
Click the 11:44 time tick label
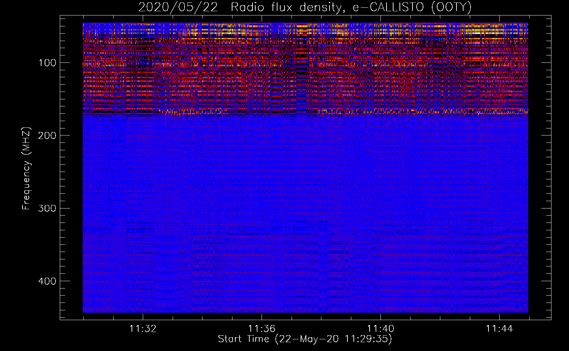click(x=500, y=329)
